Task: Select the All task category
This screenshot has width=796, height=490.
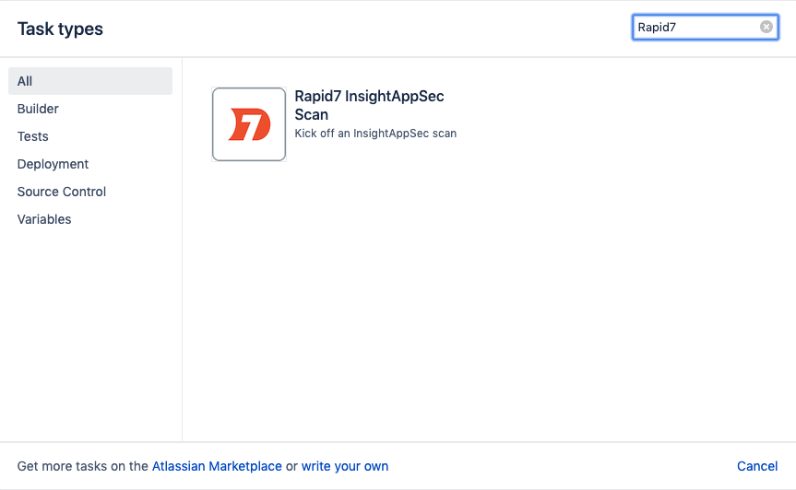Action: pyautogui.click(x=90, y=81)
